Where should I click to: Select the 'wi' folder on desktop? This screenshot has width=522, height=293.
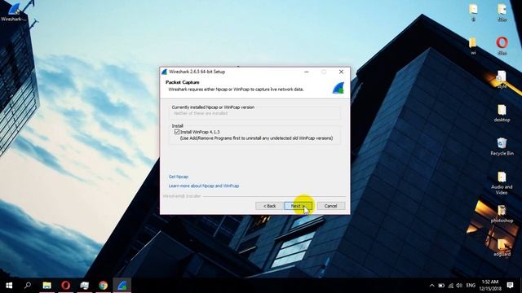click(x=473, y=46)
